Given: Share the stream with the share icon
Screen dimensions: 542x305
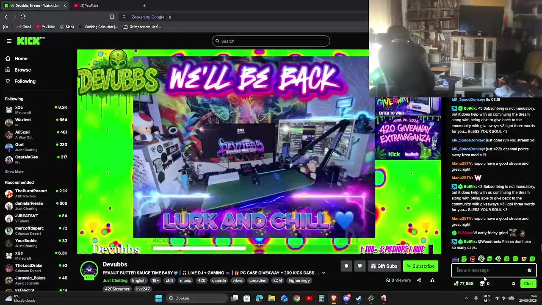Looking at the screenshot, I should click(x=419, y=280).
